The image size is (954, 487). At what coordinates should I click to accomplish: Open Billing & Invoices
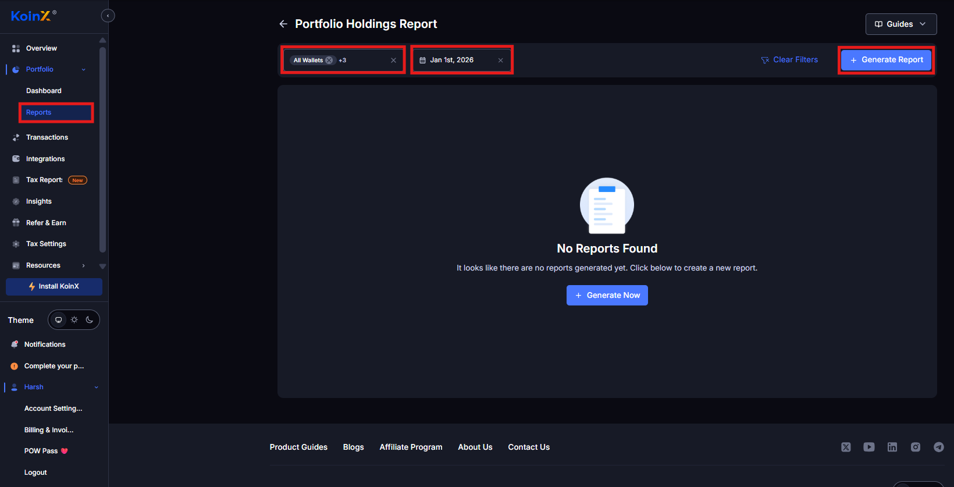point(49,430)
